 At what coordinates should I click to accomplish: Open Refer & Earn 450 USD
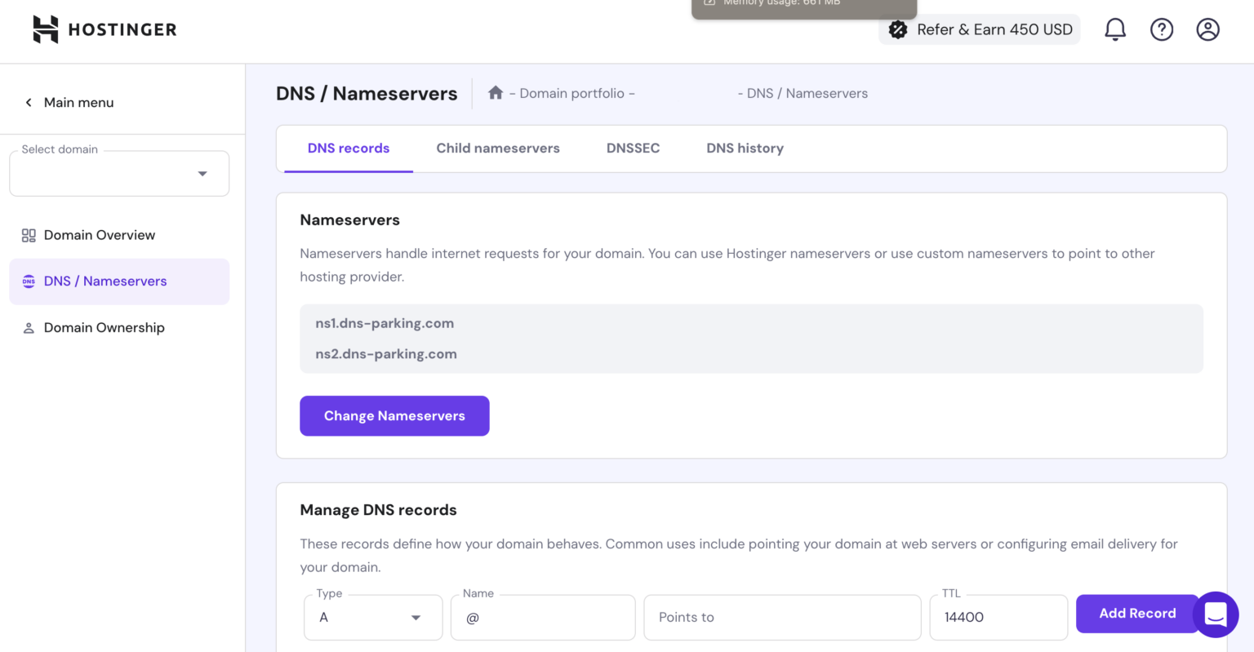coord(979,29)
